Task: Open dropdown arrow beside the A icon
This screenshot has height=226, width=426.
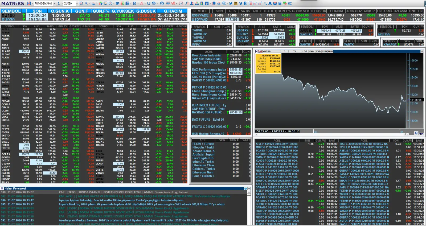Action: (145, 3)
